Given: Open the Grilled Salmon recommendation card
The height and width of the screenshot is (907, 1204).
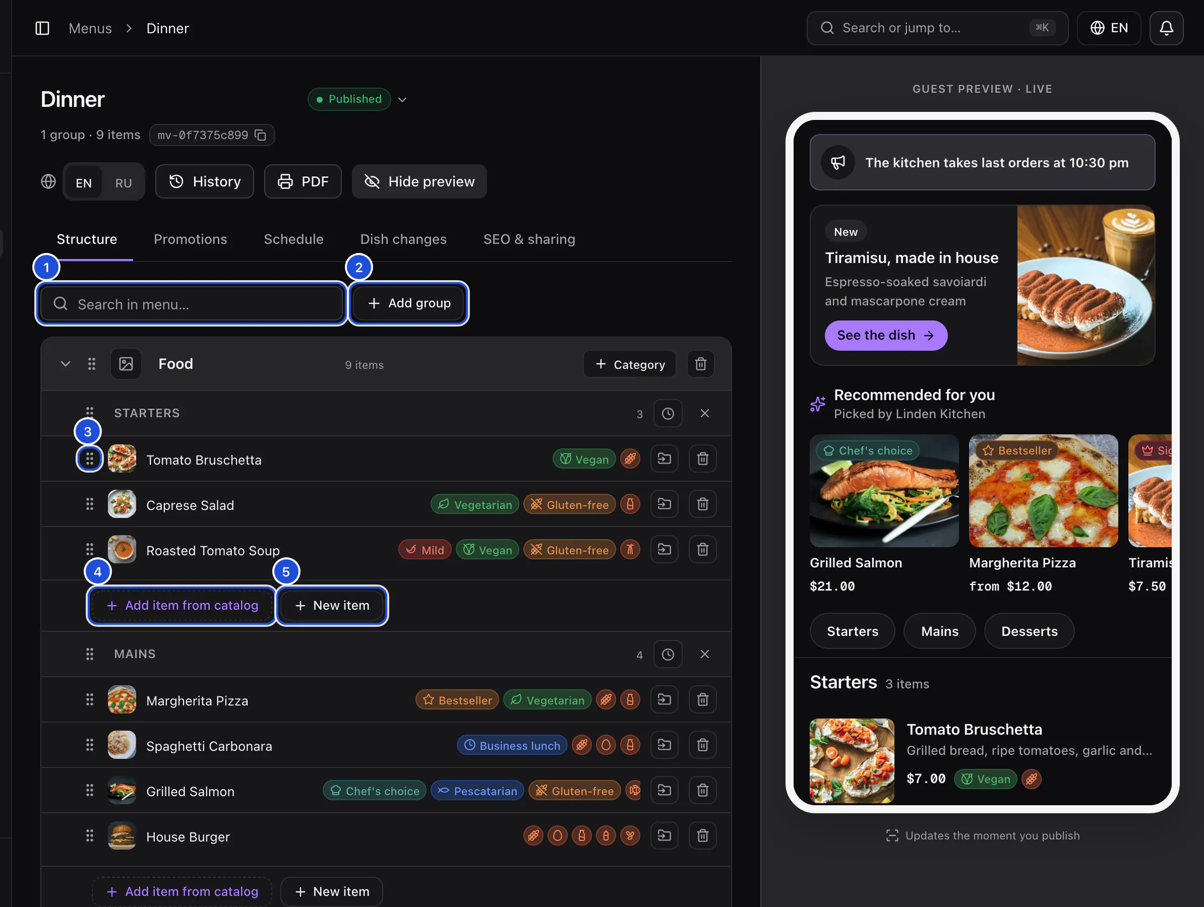Looking at the screenshot, I should pos(884,514).
